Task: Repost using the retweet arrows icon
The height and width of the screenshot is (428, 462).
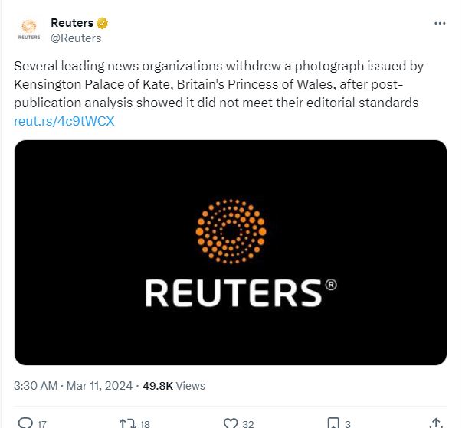Action: pyautogui.click(x=126, y=422)
